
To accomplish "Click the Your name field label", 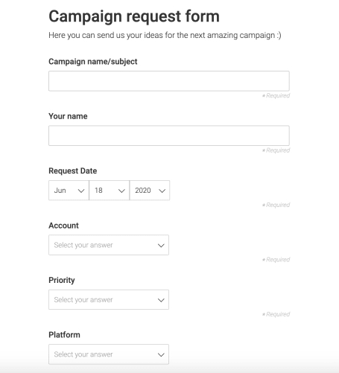I will click(x=68, y=116).
